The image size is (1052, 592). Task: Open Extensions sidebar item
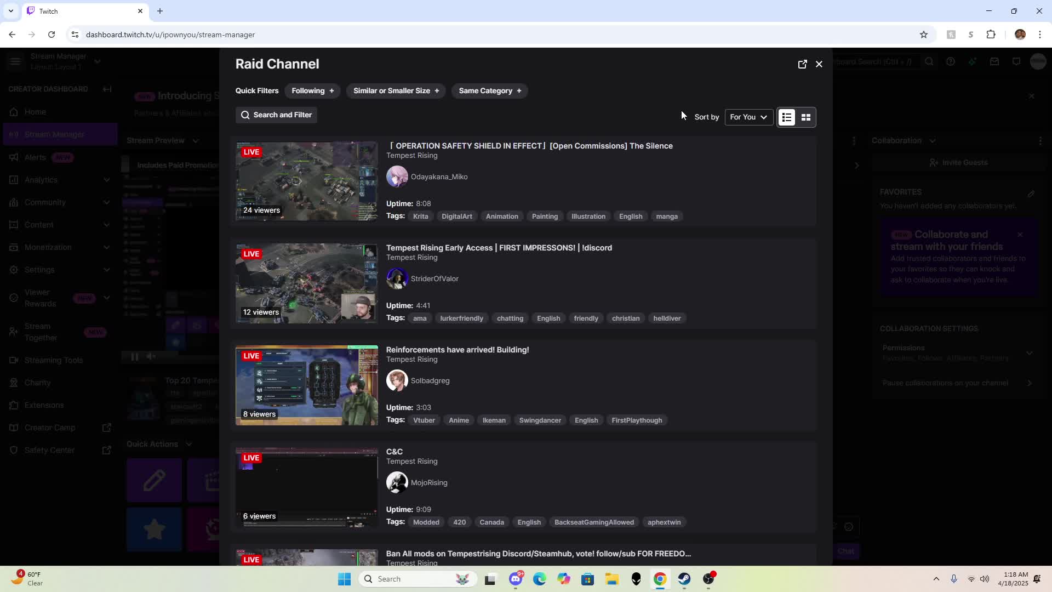[60, 405]
